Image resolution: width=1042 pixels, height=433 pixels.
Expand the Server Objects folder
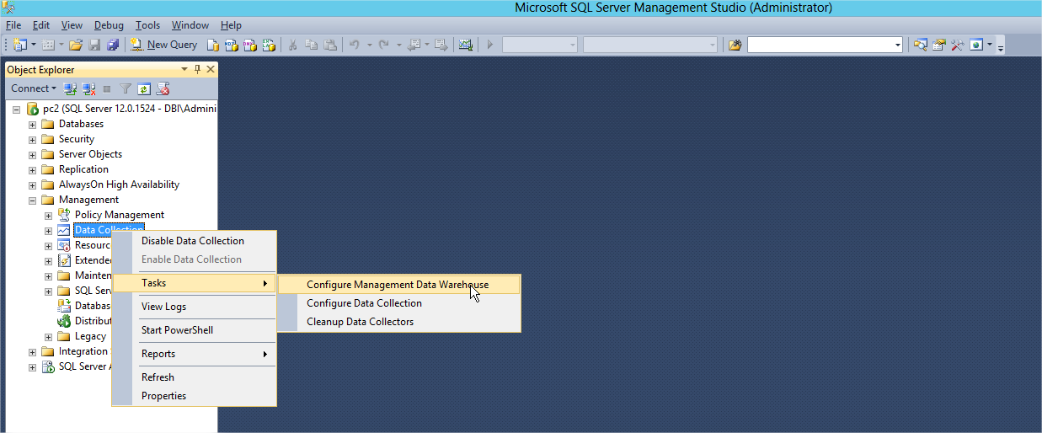click(33, 155)
